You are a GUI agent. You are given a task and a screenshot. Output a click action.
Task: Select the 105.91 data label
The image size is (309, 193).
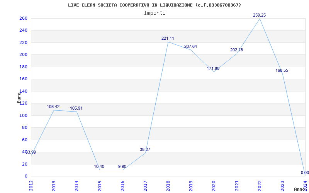76,108
